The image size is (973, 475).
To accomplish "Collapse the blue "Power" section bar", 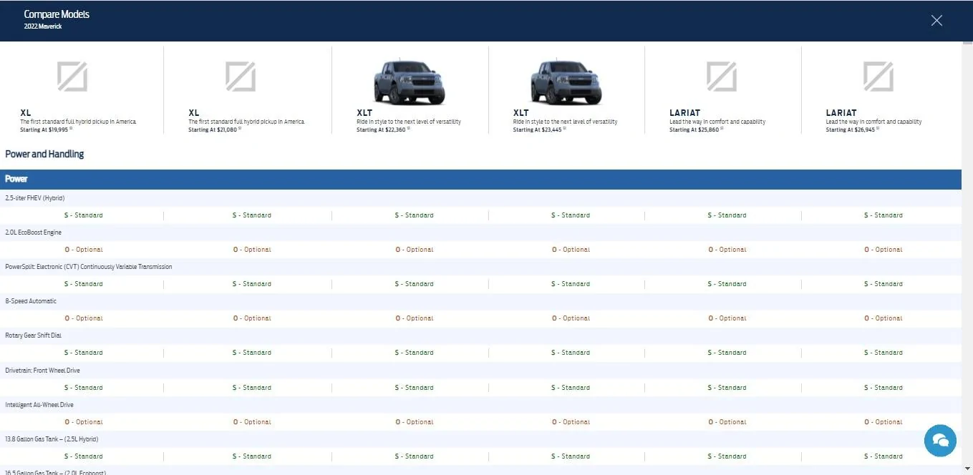I will coord(480,179).
